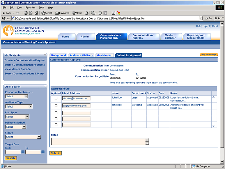Screen dimensions: 225x169
Task: Print the page with the printer icon
Action: click(100, 13)
